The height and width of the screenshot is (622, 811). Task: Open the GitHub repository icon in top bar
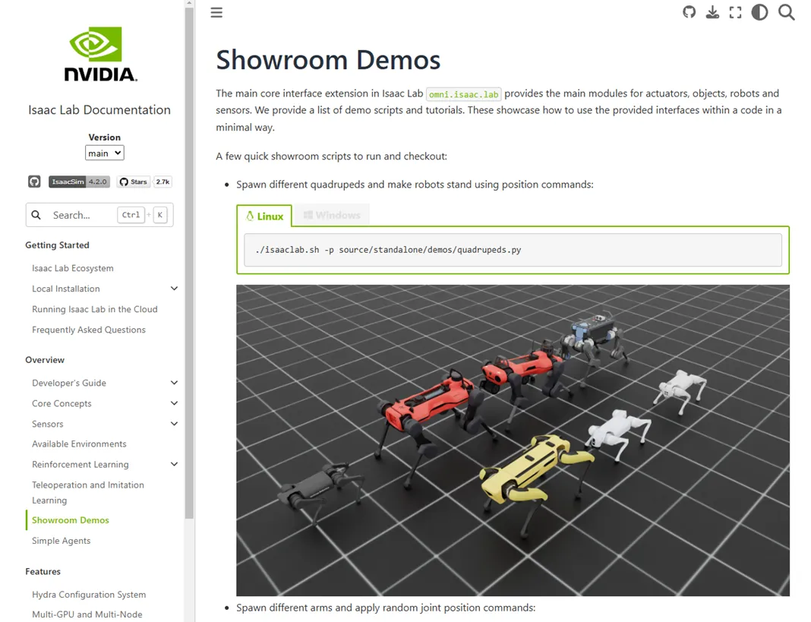click(689, 12)
